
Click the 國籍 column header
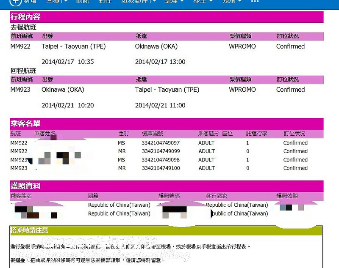pyautogui.click(x=93, y=196)
